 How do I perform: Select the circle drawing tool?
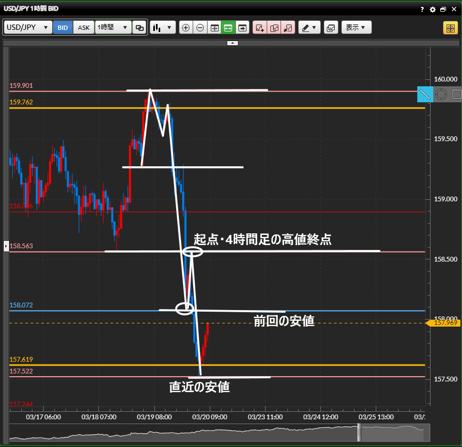[441, 94]
